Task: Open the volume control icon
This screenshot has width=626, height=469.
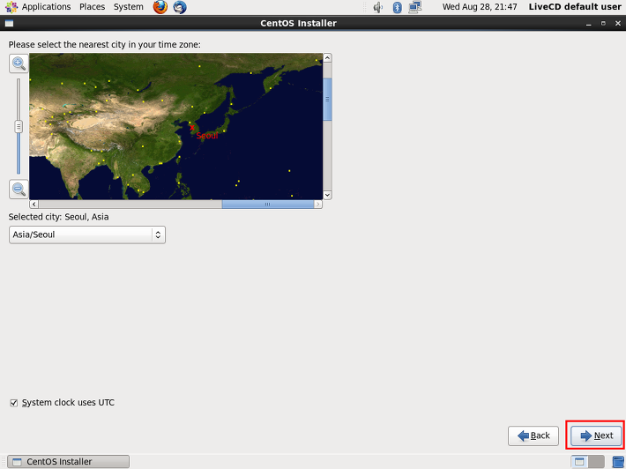Action: [377, 7]
